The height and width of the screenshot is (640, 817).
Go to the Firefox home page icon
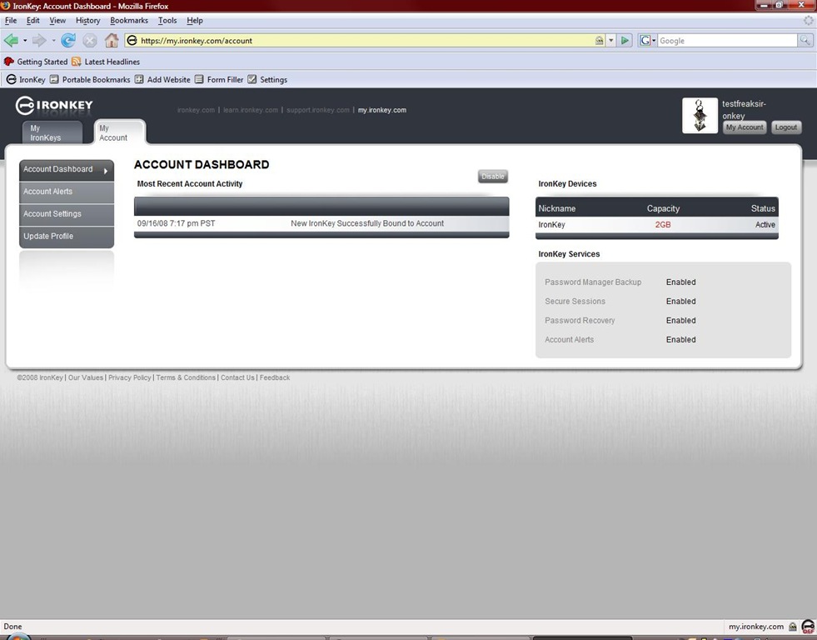point(112,40)
